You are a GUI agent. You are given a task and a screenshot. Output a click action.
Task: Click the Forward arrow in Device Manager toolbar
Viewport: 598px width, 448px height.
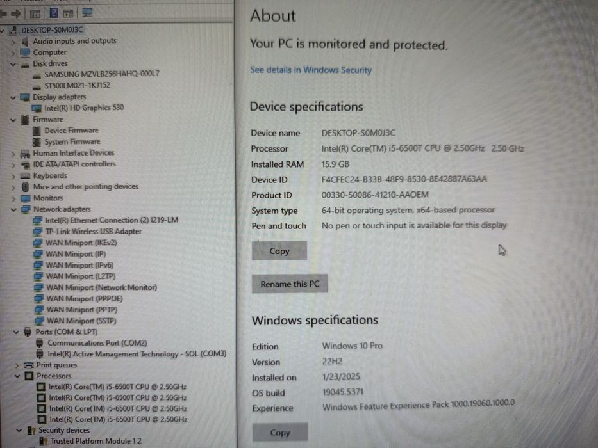click(16, 13)
